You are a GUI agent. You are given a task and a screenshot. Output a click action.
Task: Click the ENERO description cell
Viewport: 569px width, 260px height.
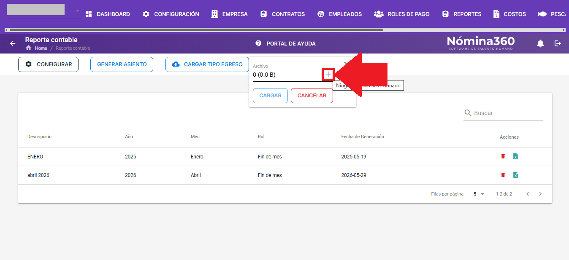click(35, 157)
